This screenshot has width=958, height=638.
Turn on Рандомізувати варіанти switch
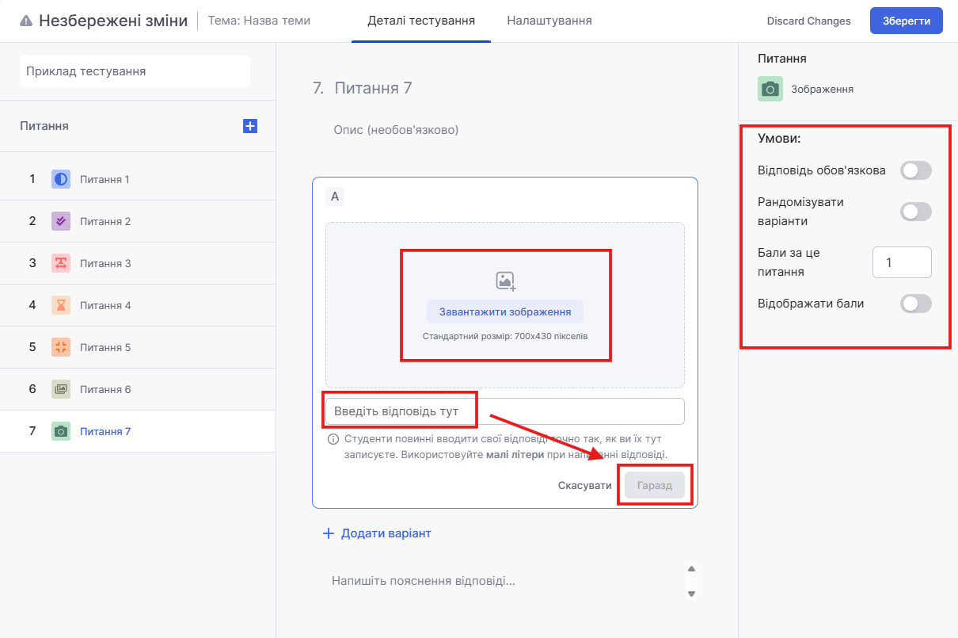[915, 212]
